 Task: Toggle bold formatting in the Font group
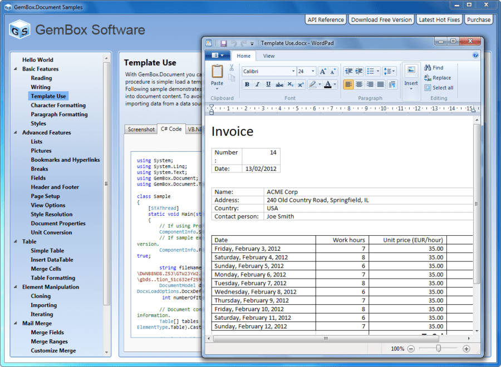point(247,84)
